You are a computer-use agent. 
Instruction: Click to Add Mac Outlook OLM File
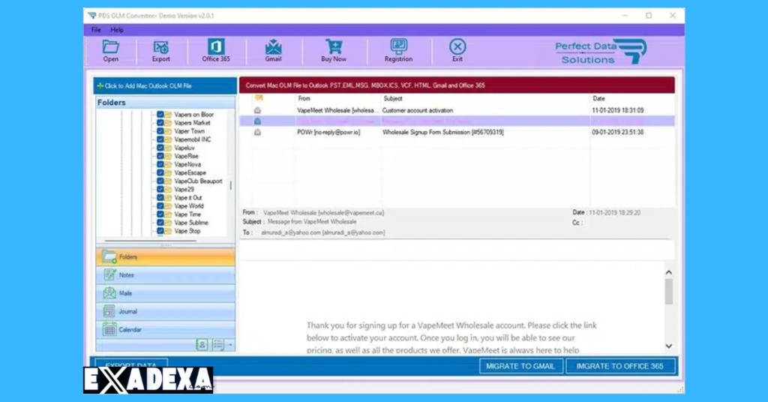165,85
